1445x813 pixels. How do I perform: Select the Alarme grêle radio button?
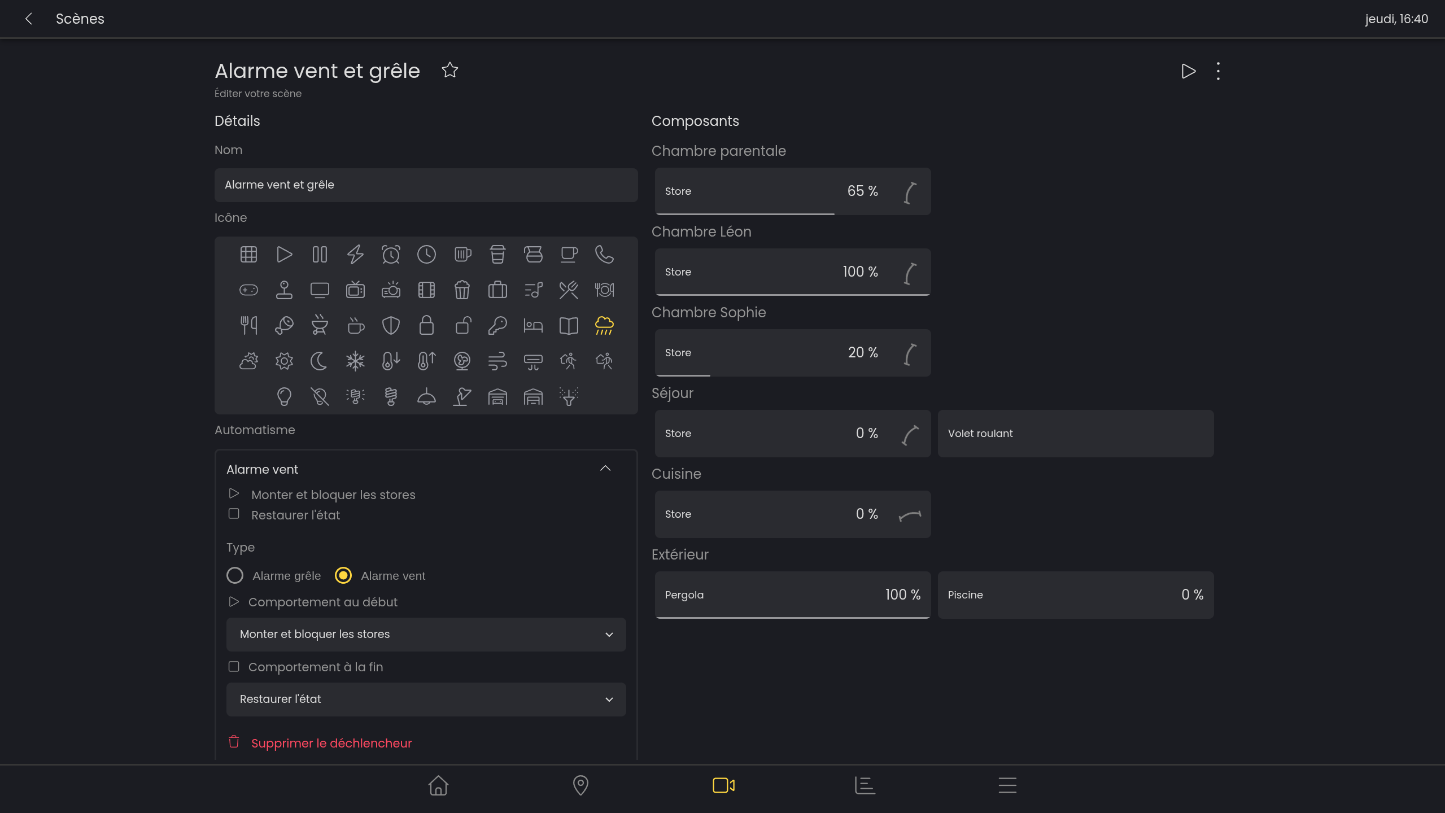[235, 576]
